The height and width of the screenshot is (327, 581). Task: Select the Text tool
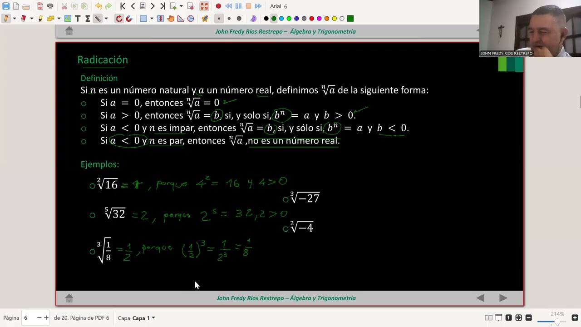[78, 19]
